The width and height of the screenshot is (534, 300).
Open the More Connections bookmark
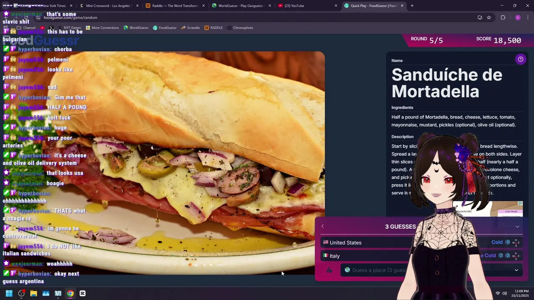(x=102, y=28)
